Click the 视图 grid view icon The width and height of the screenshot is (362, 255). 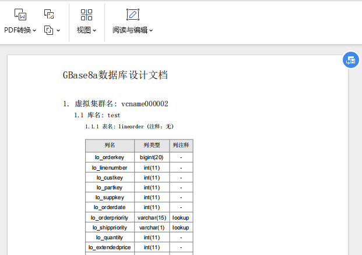[87, 15]
